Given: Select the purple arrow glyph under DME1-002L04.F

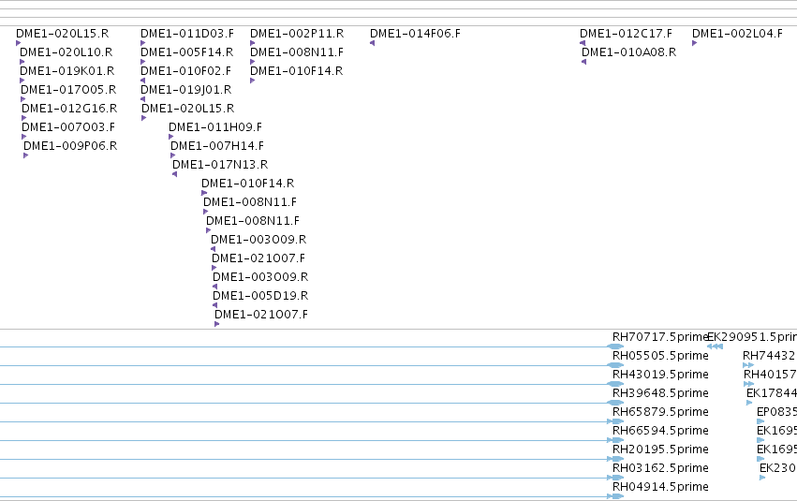Looking at the screenshot, I should (x=694, y=43).
